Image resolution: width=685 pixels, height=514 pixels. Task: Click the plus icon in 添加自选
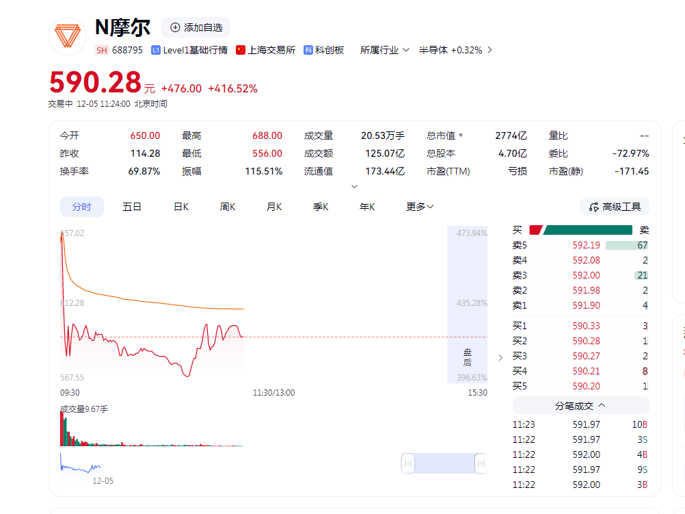pos(175,27)
